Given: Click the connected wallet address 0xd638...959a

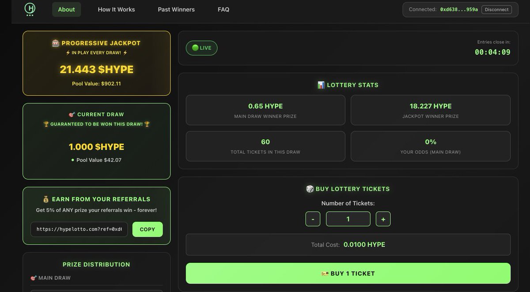Looking at the screenshot, I should 459,9.
